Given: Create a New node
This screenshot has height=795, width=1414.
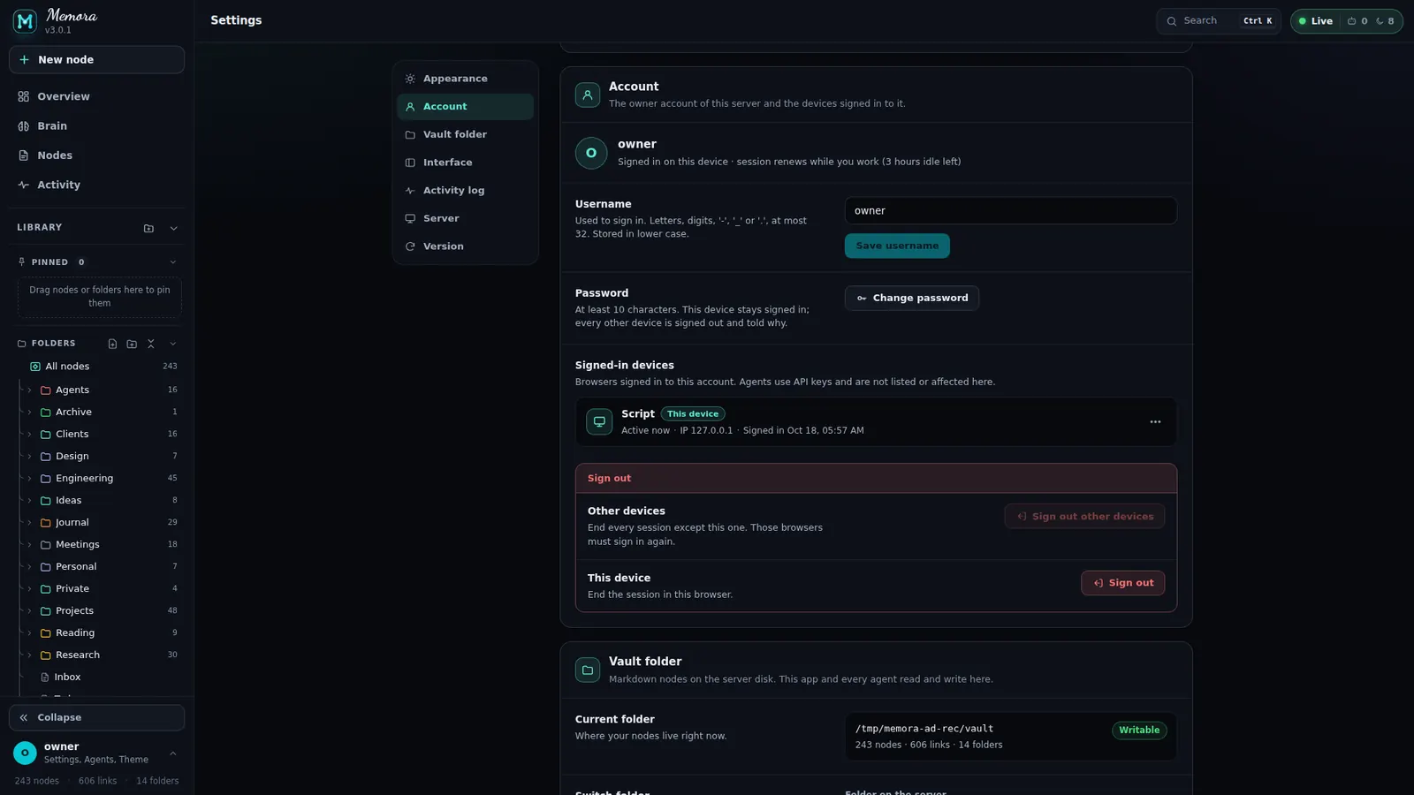Looking at the screenshot, I should pos(96,60).
